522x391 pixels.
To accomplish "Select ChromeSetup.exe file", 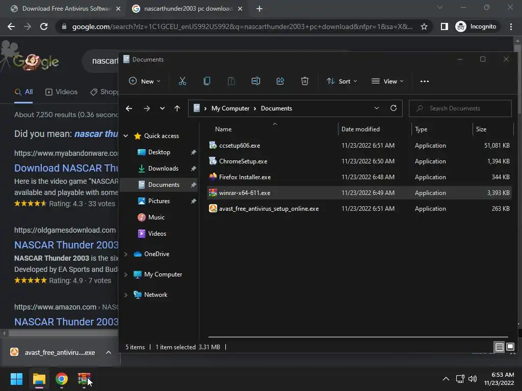I will (x=359, y=161).
